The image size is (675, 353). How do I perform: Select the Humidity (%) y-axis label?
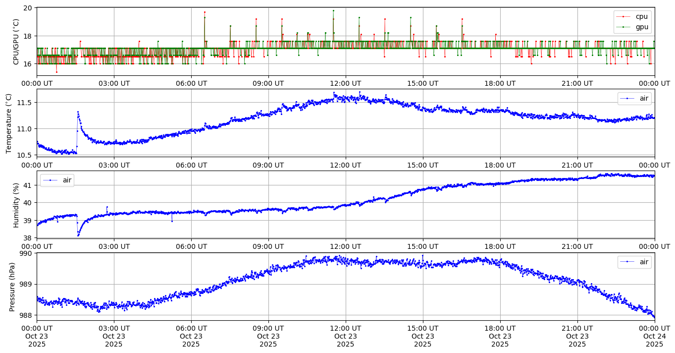(x=16, y=205)
